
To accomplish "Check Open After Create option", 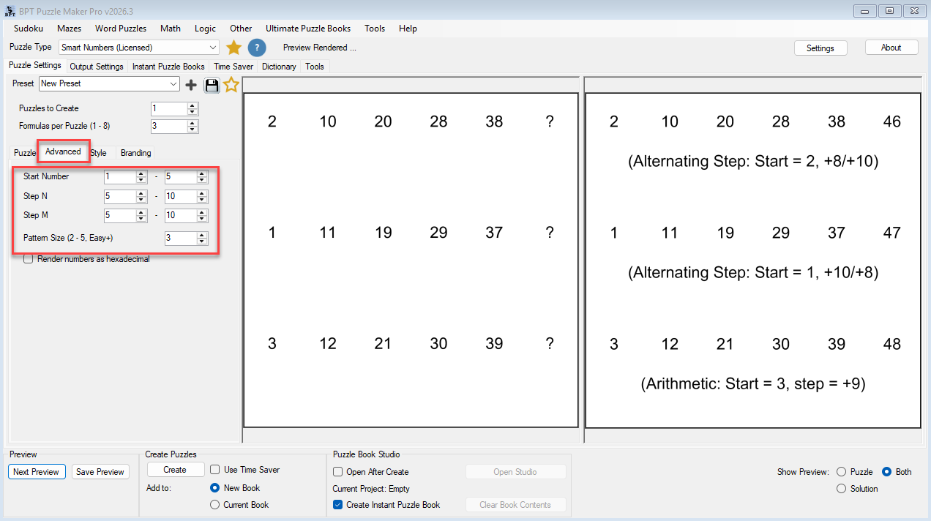I will point(338,472).
